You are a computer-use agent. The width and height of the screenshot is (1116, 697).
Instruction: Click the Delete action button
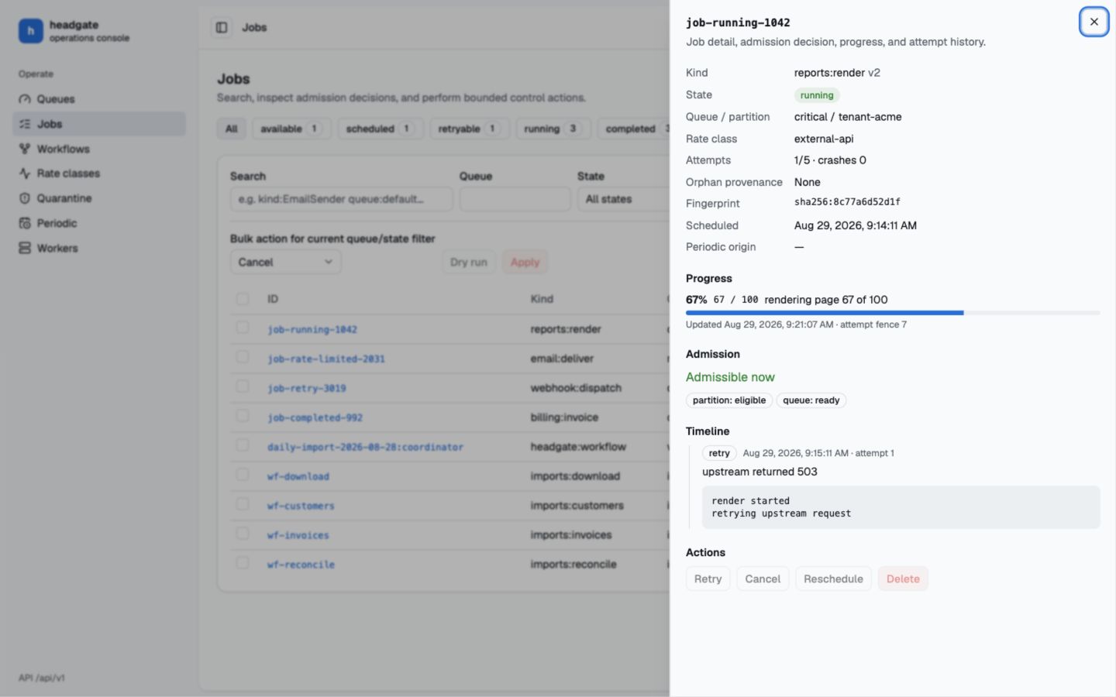pos(903,579)
